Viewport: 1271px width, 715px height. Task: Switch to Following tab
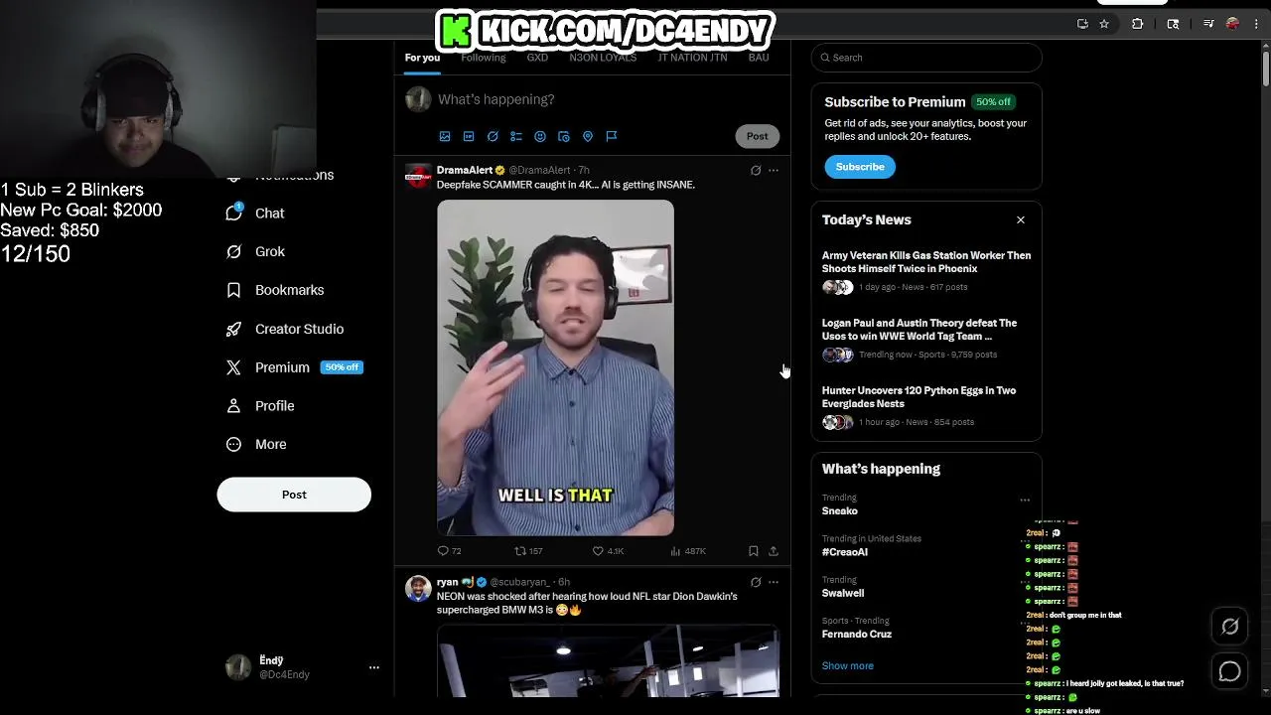click(484, 58)
